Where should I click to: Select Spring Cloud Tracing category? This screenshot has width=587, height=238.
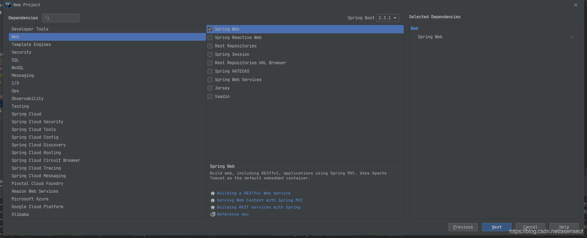point(107,168)
